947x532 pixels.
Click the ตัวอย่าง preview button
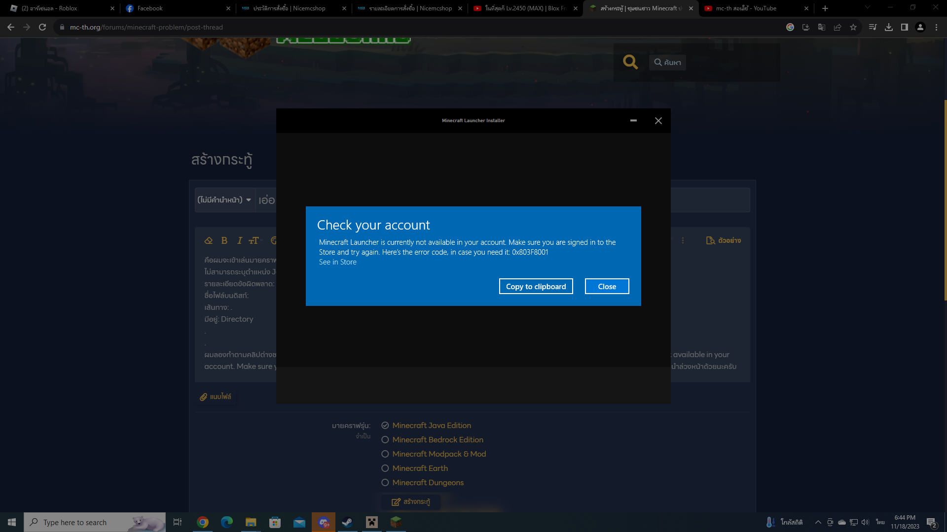click(x=724, y=240)
